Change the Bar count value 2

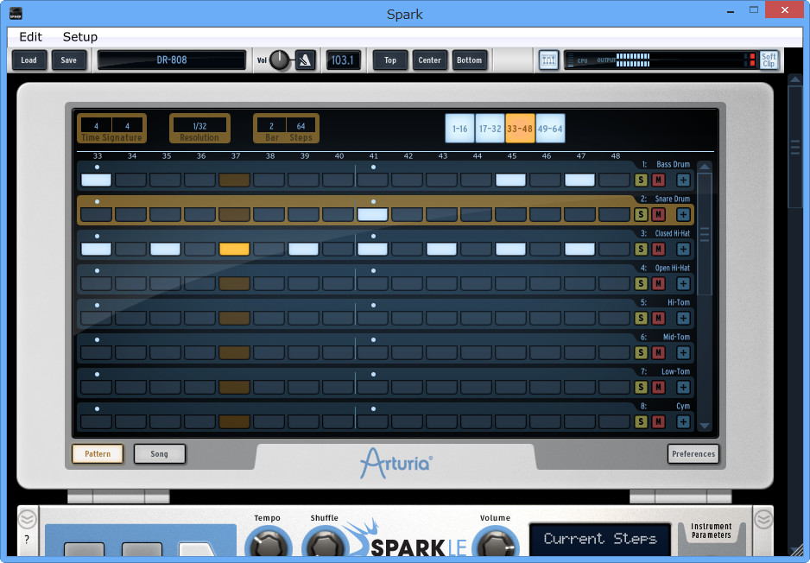click(271, 126)
